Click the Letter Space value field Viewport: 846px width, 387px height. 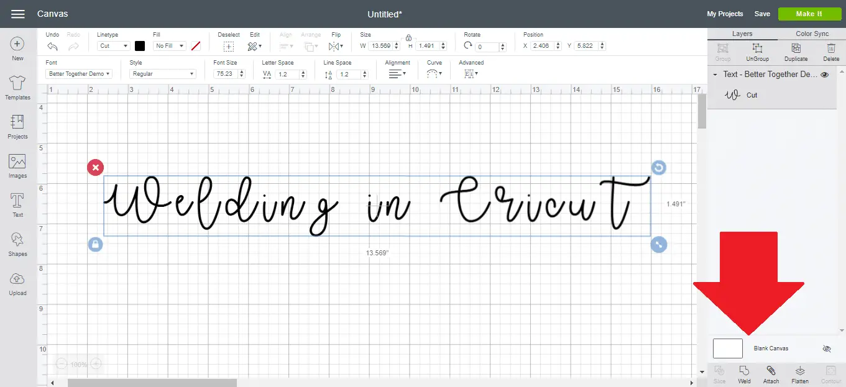coord(291,74)
